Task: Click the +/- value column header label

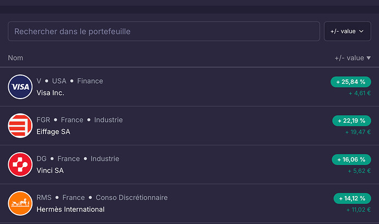Action: [x=349, y=58]
